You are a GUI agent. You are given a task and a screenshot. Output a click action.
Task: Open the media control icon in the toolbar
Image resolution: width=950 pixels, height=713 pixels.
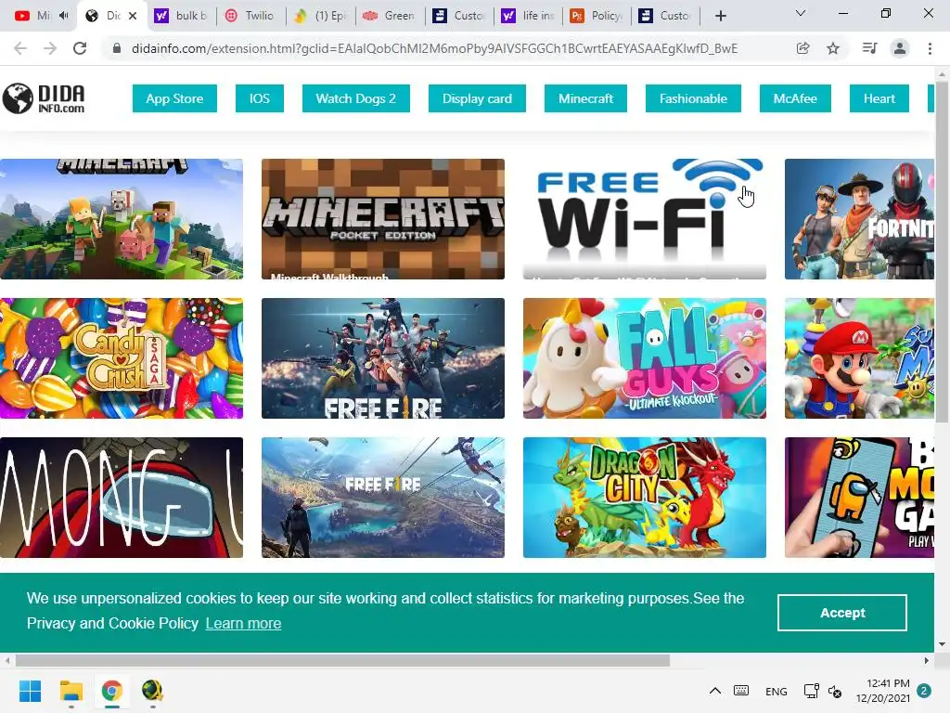coord(869,48)
